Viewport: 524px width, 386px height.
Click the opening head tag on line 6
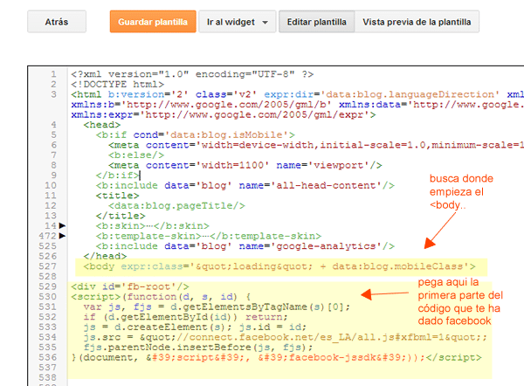(103, 124)
